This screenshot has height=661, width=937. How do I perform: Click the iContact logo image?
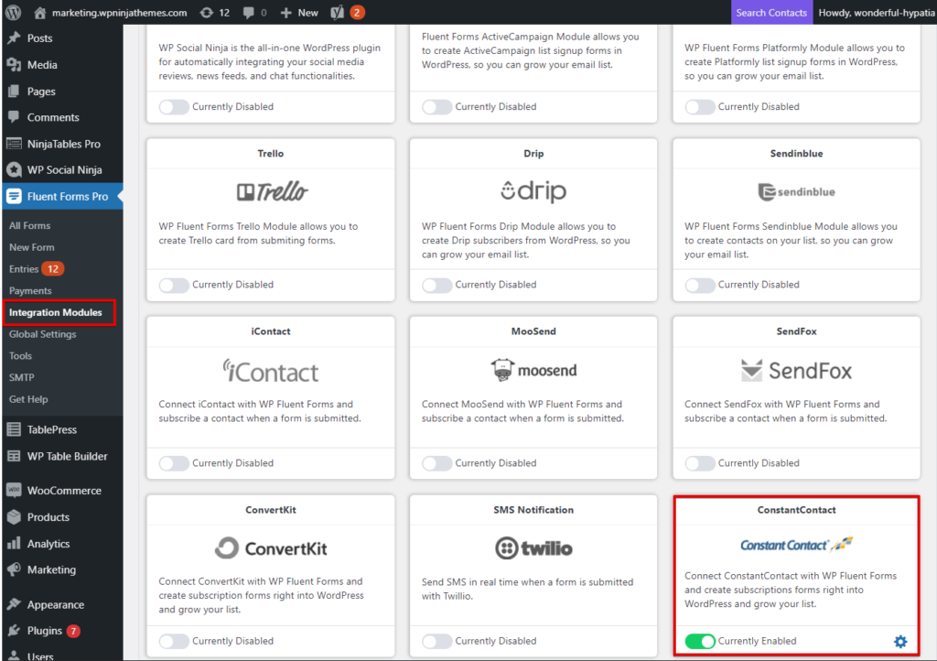(271, 371)
